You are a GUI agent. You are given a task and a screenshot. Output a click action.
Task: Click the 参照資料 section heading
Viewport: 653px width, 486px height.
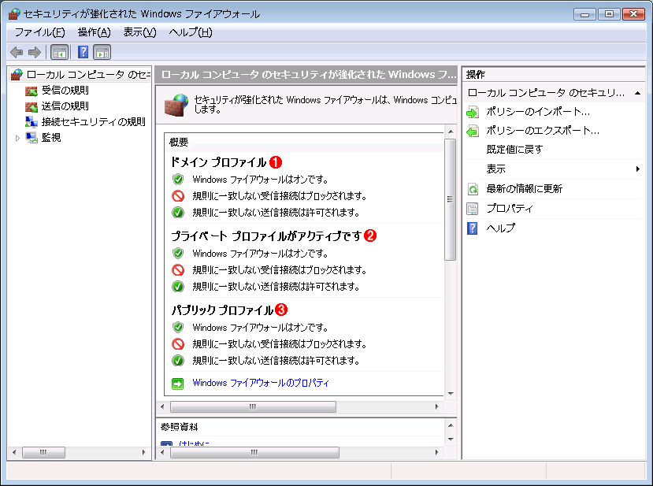(x=180, y=427)
